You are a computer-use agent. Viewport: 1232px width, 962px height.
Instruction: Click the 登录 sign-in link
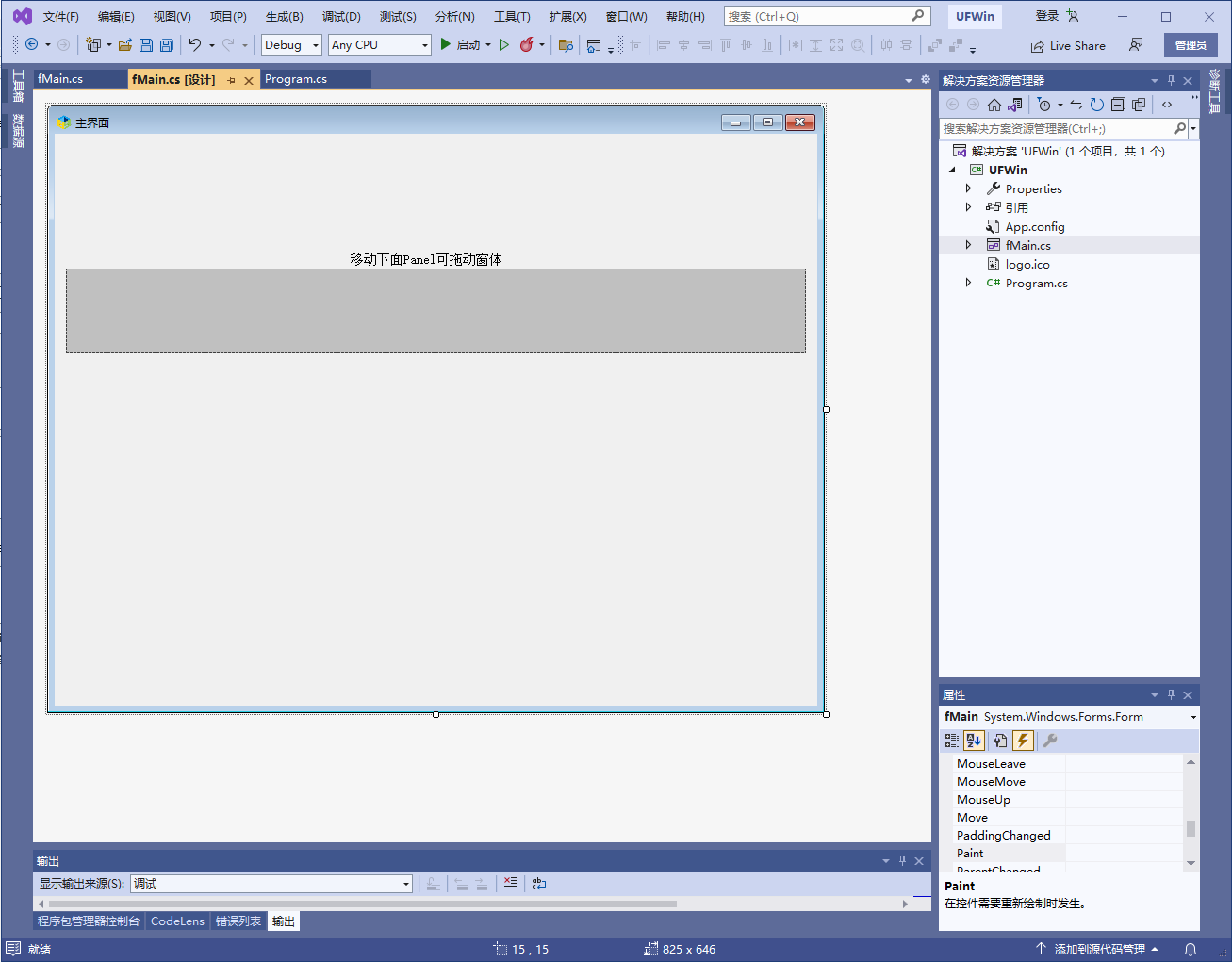tap(1047, 16)
